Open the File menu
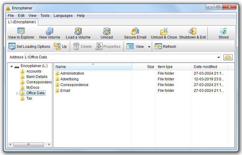This screenshot has height=155, width=242. pos(11,16)
